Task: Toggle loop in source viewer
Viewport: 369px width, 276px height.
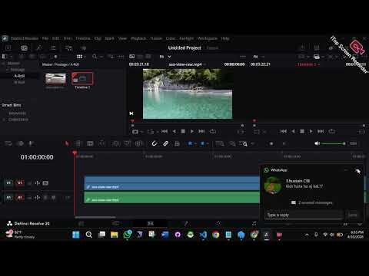Action: 213,131
